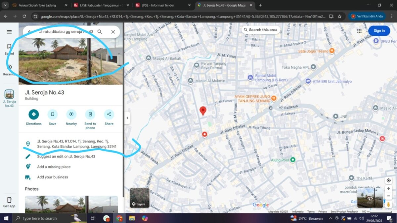Click the Directions icon button
397x223 pixels.
(x=33, y=115)
